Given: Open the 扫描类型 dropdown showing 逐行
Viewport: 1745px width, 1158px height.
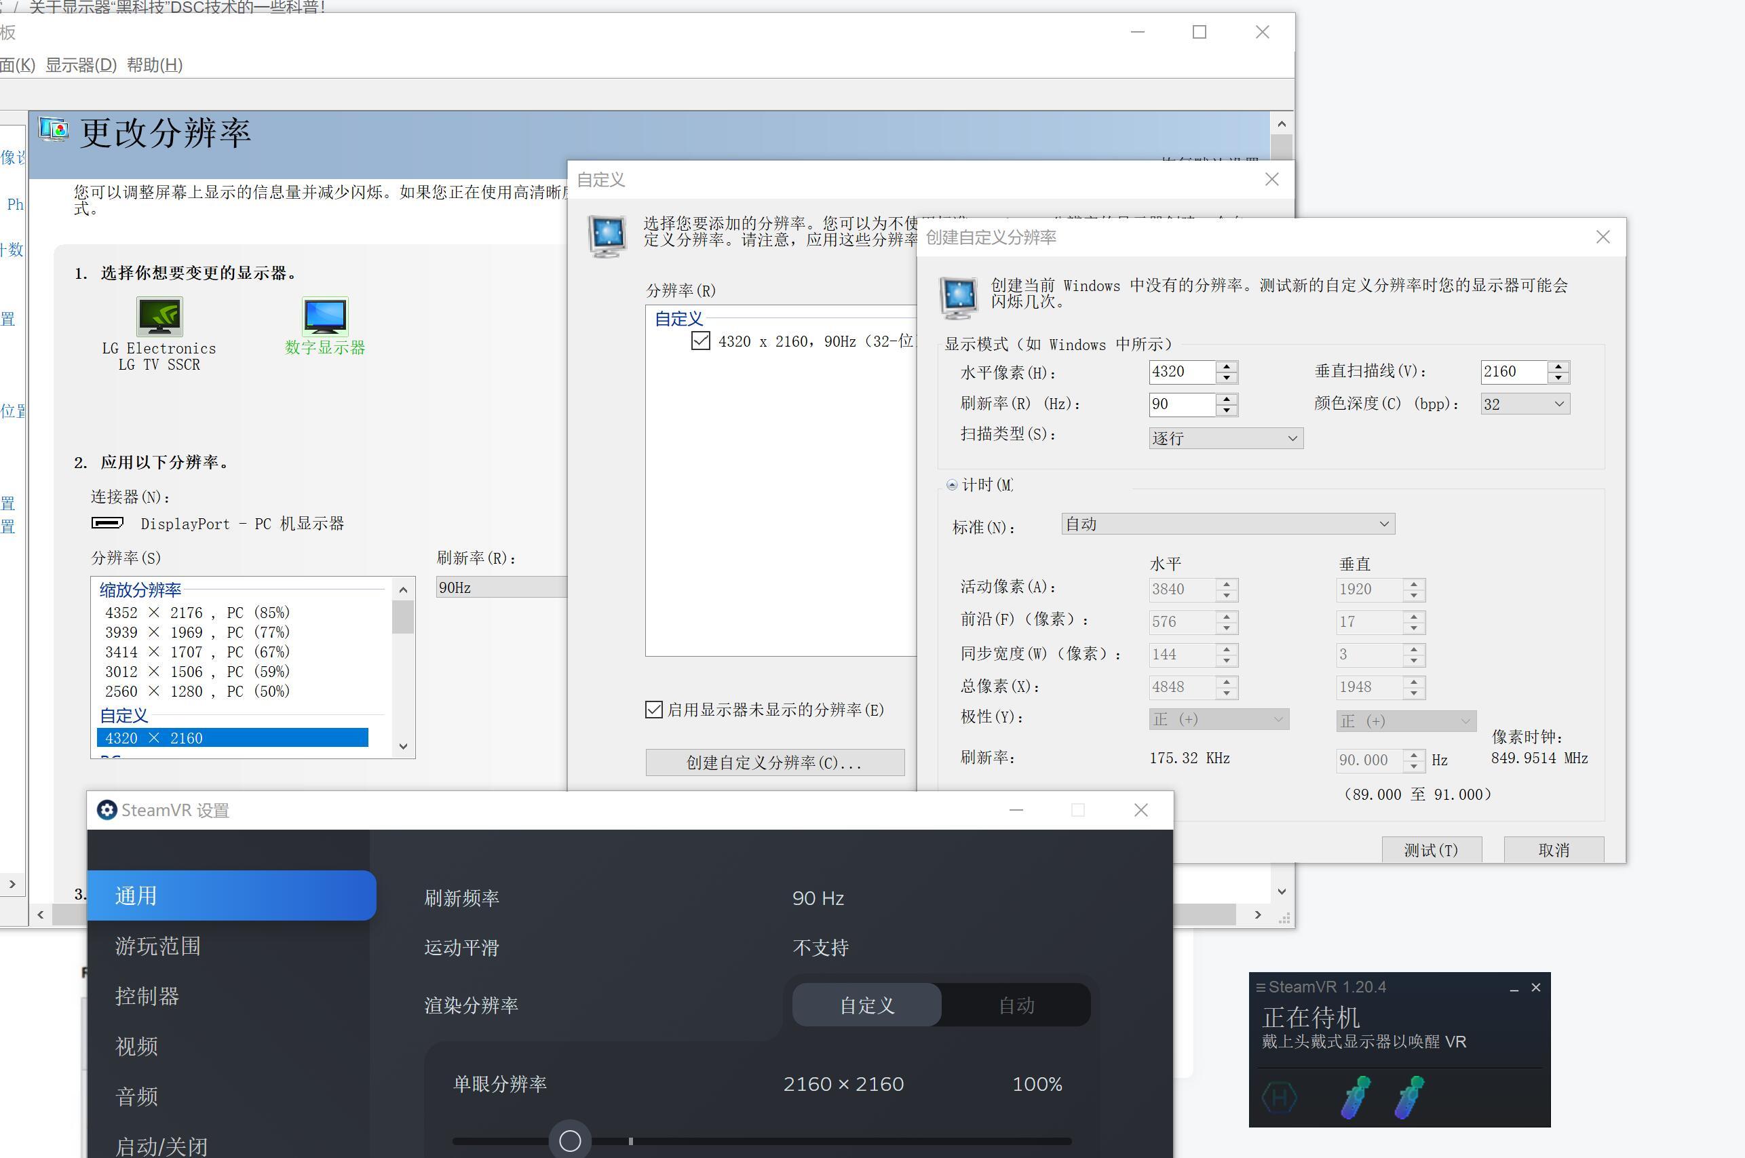Looking at the screenshot, I should (x=1226, y=438).
